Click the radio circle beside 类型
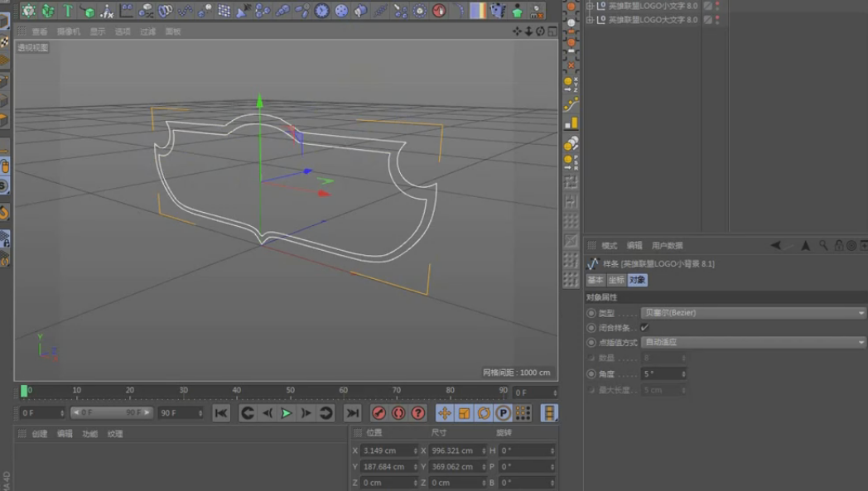The image size is (868, 491). tap(591, 313)
